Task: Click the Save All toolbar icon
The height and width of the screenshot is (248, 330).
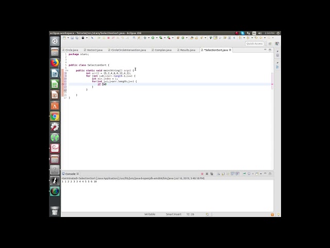Action: click(77, 38)
